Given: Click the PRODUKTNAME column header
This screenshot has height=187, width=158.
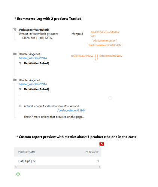Looking at the screenshot, I should coord(27,152).
